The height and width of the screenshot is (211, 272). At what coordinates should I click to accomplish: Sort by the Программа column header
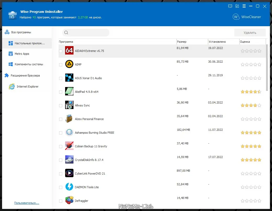(x=117, y=42)
